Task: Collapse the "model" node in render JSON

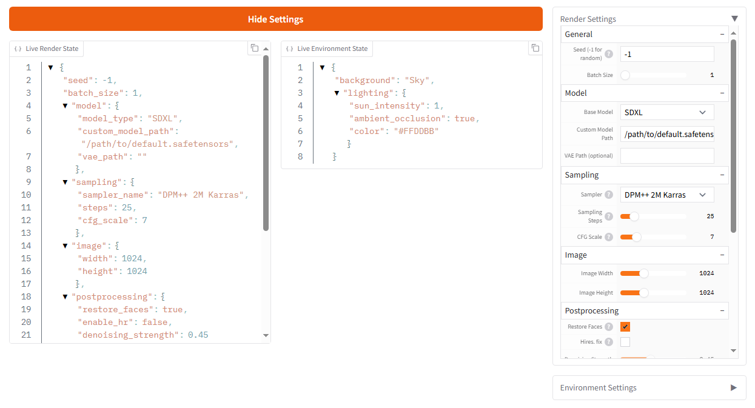Action: (x=65, y=105)
